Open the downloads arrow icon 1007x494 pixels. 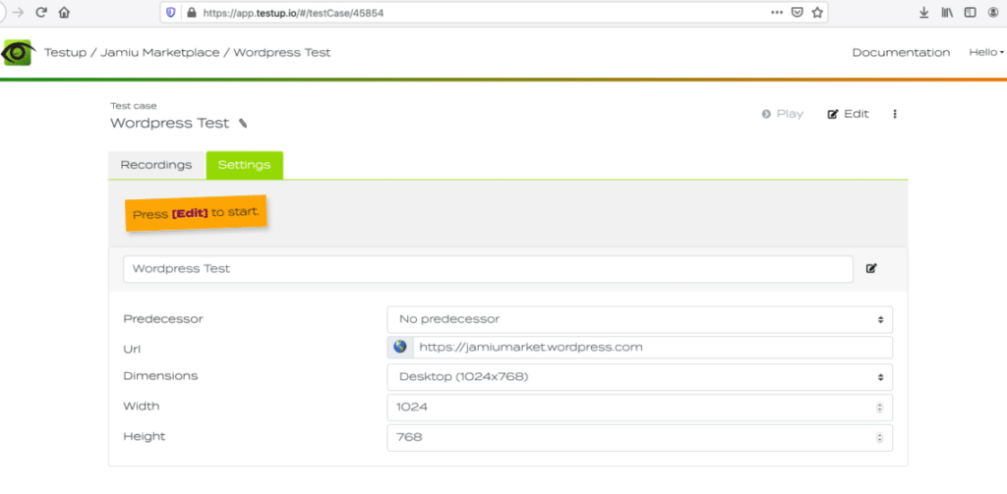tap(924, 12)
